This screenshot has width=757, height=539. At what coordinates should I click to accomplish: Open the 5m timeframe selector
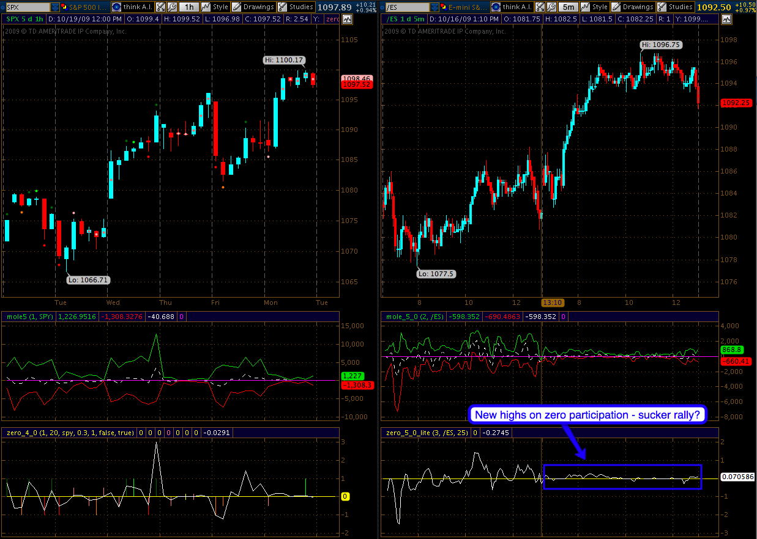pos(569,7)
